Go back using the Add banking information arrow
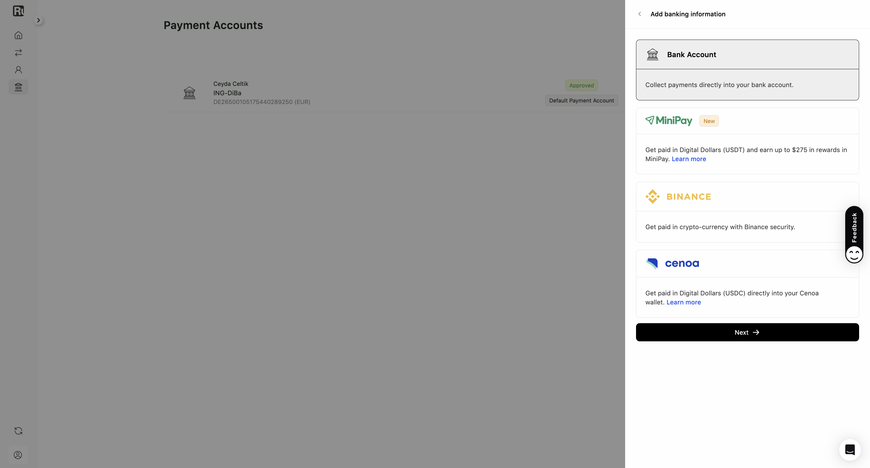The height and width of the screenshot is (468, 870). pos(639,14)
